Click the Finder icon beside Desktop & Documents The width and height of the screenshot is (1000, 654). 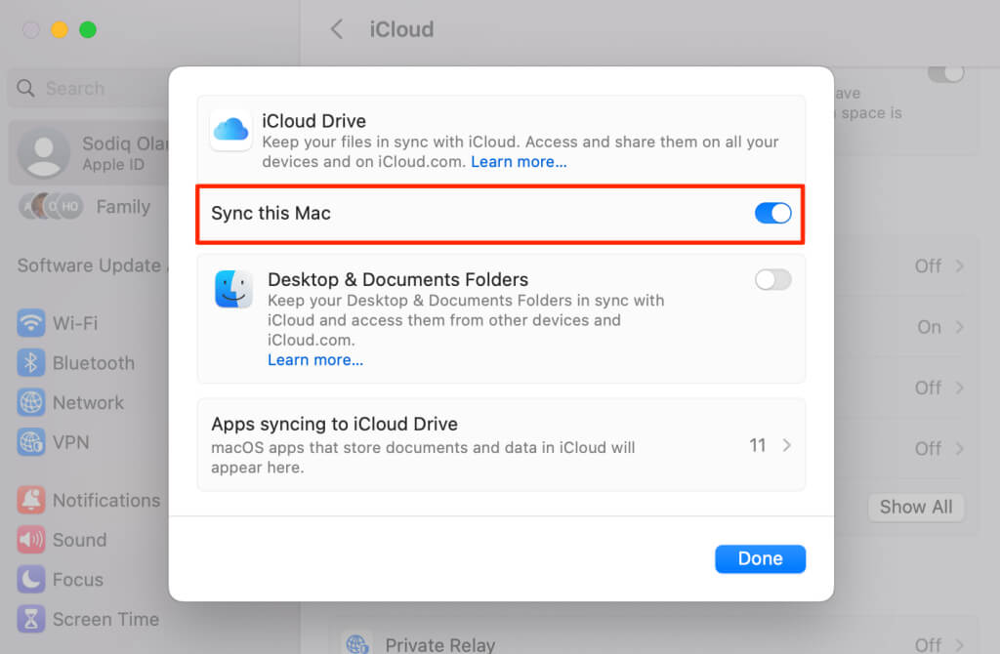click(233, 289)
